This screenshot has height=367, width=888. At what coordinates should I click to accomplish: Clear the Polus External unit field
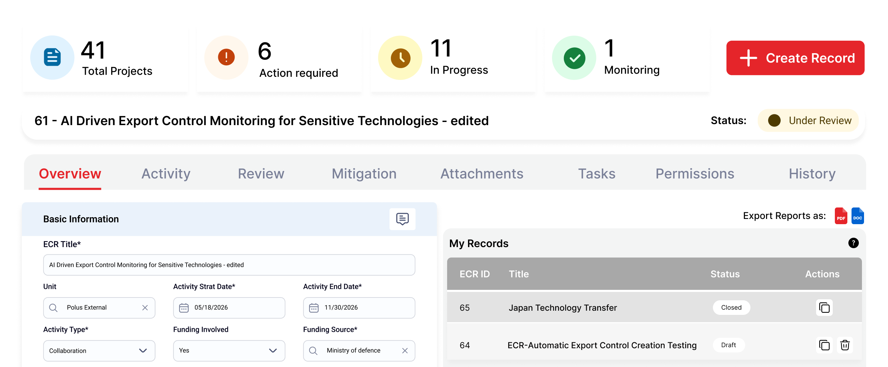click(145, 308)
